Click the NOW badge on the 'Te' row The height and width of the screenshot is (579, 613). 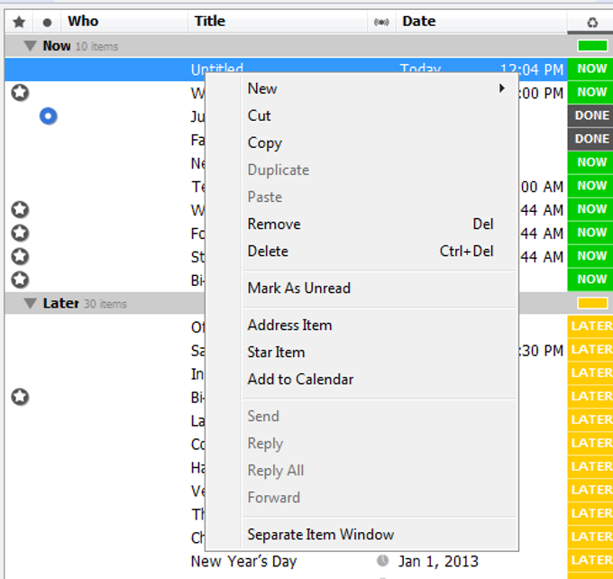[x=590, y=186]
